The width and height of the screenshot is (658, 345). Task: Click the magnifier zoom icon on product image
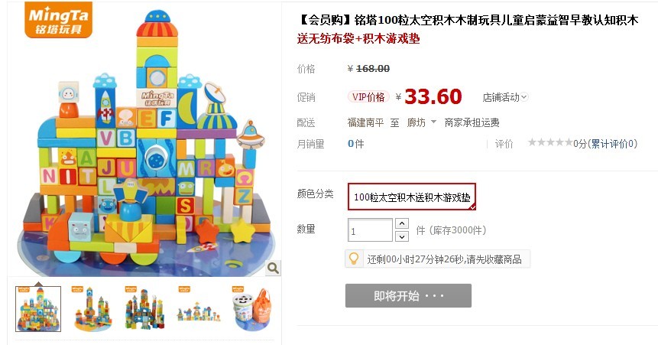click(273, 268)
